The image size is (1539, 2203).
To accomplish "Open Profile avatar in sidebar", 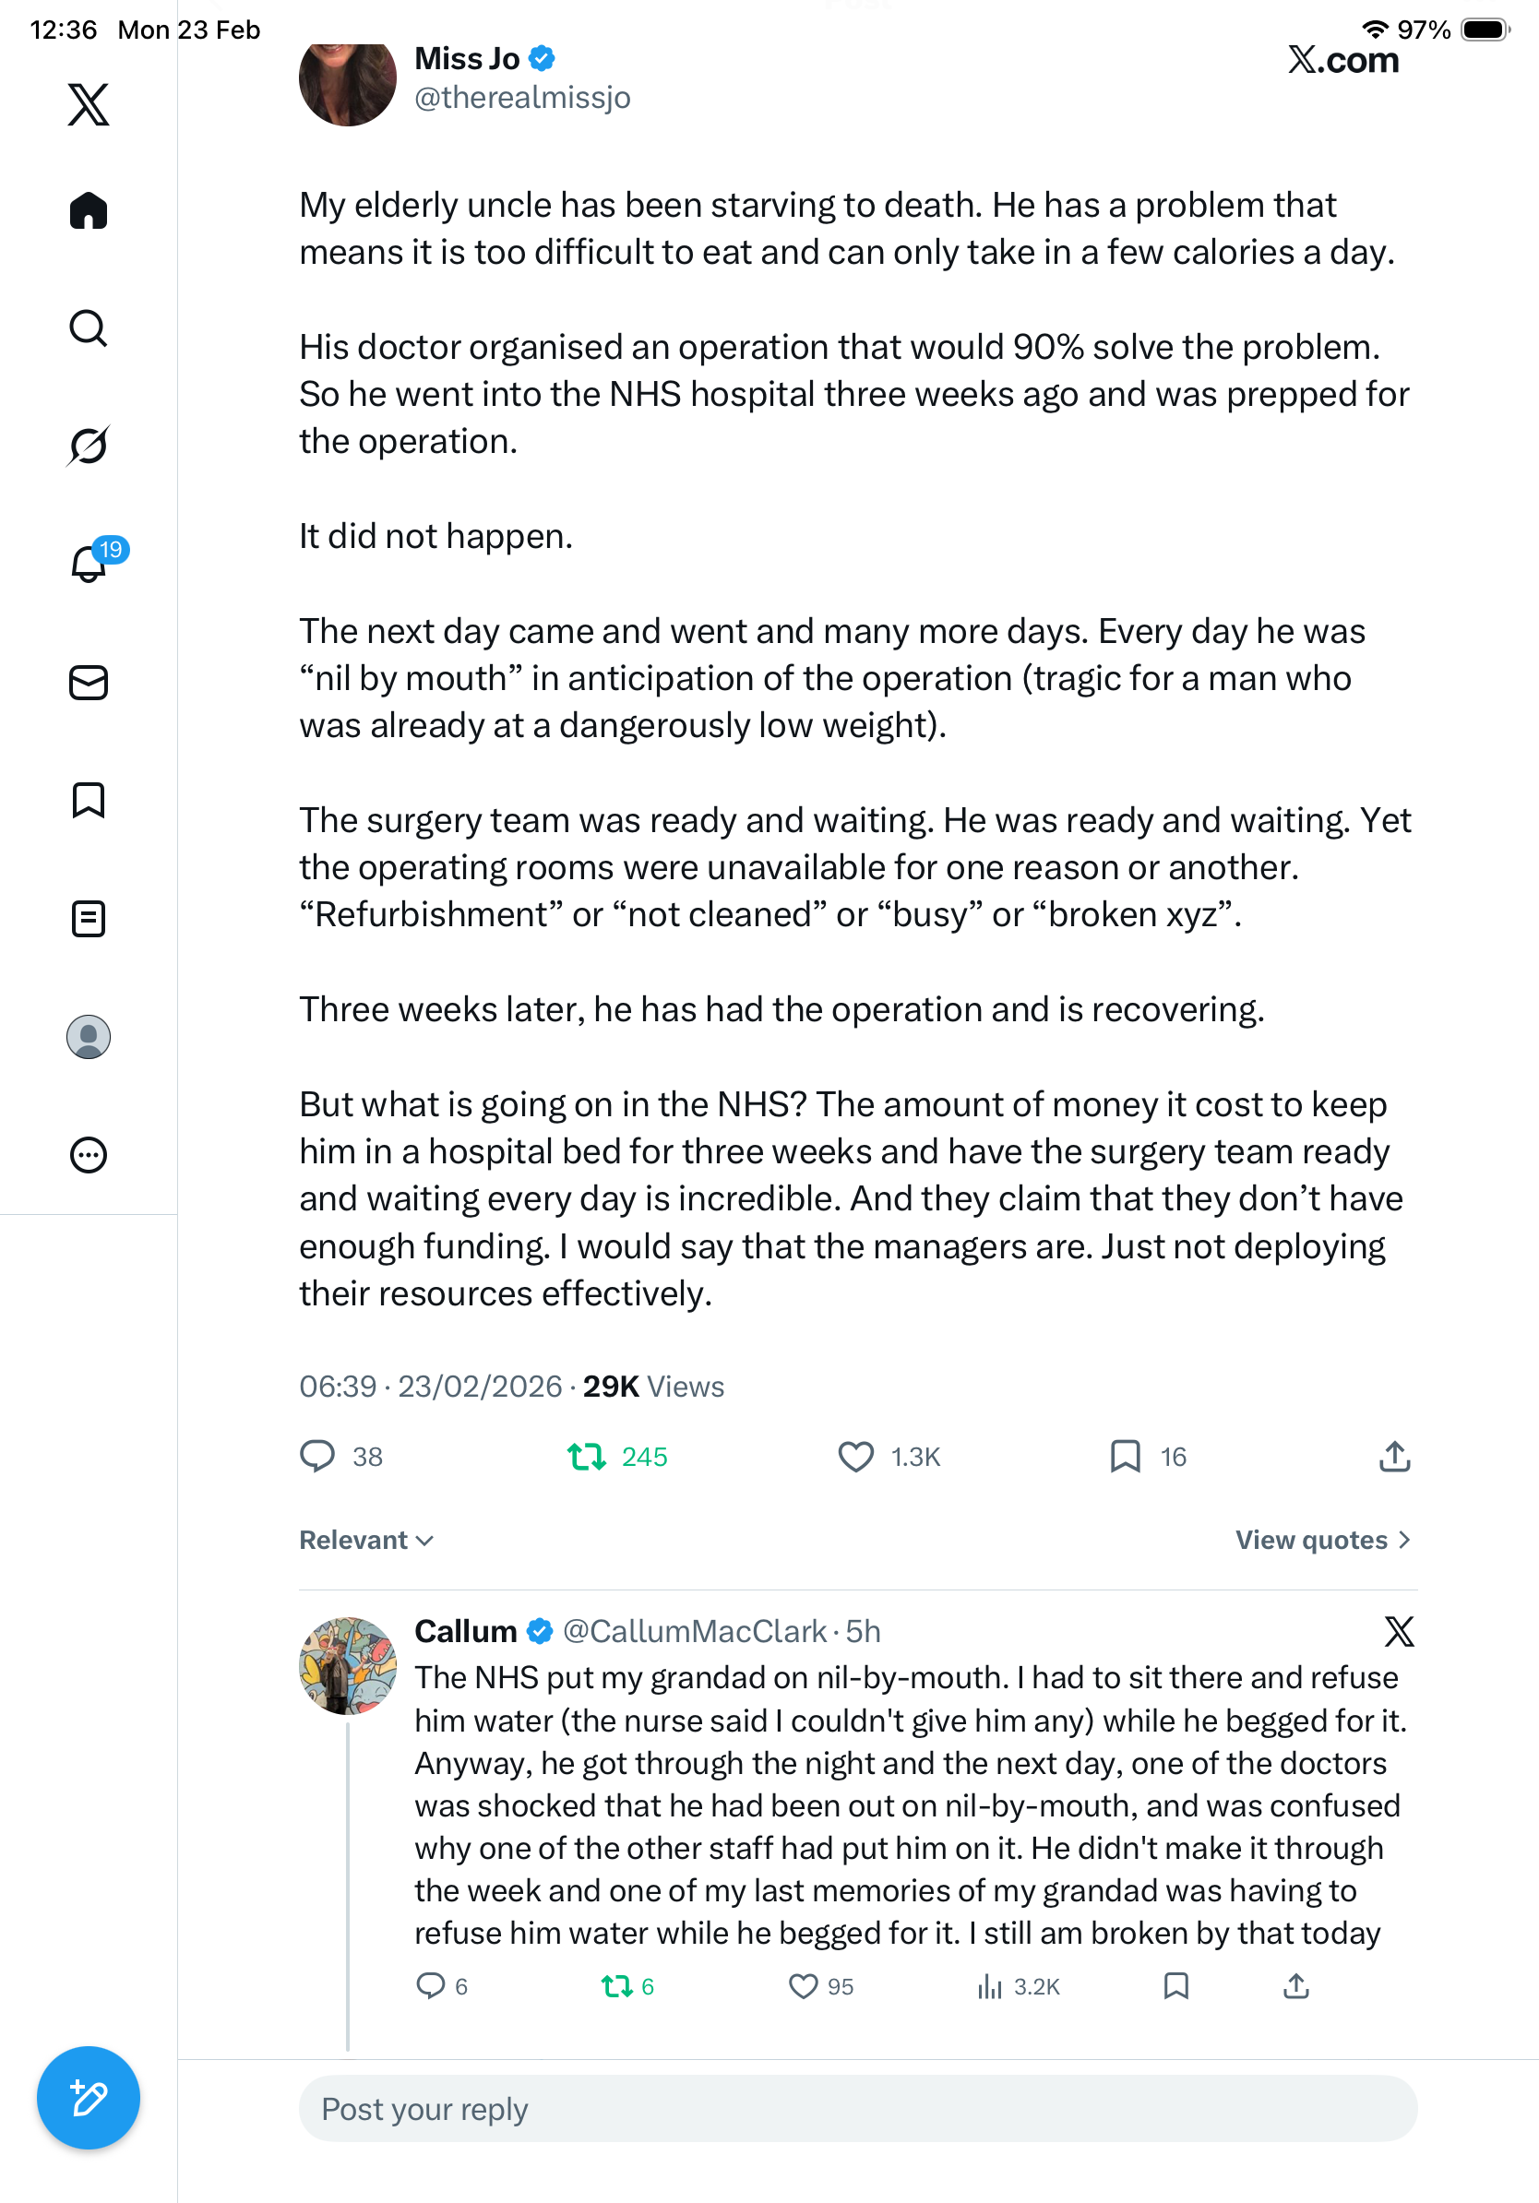I will (x=89, y=1037).
